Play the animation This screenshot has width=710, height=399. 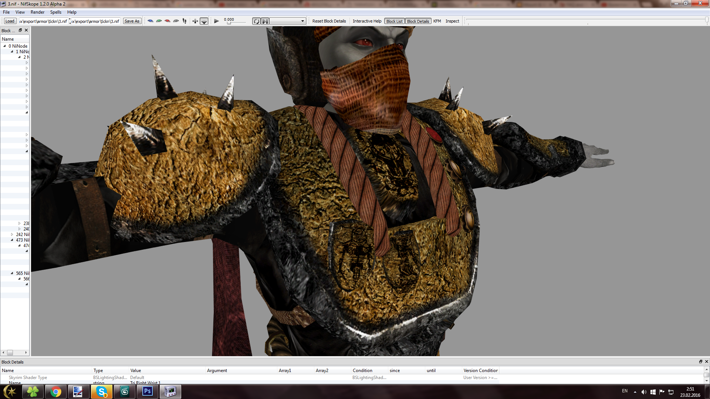[217, 21]
